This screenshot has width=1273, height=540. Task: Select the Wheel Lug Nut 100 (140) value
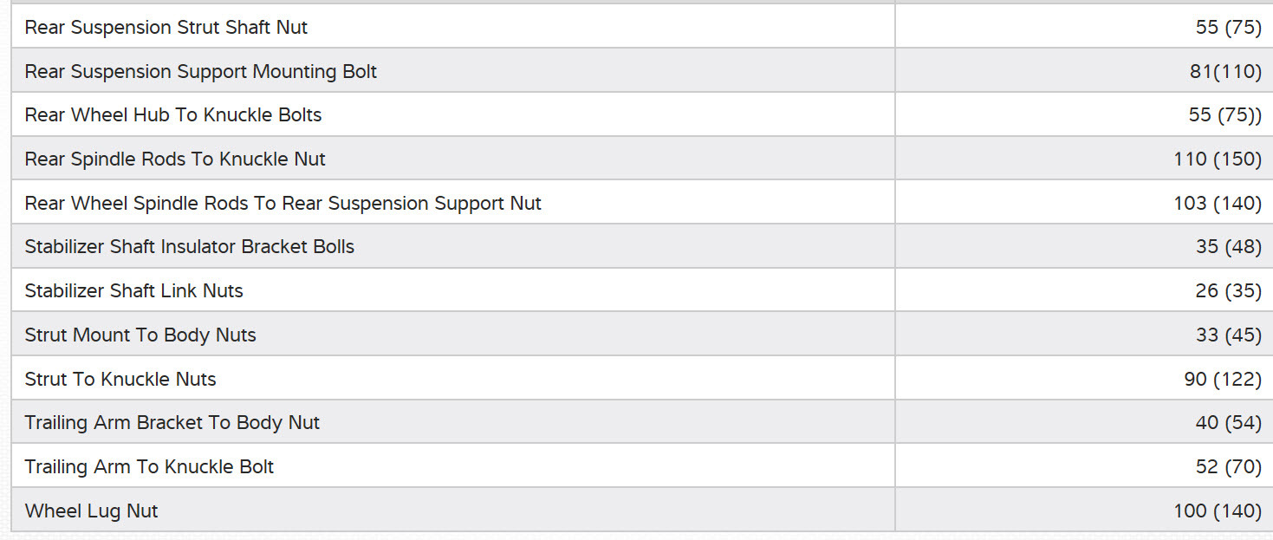[x=1218, y=511]
